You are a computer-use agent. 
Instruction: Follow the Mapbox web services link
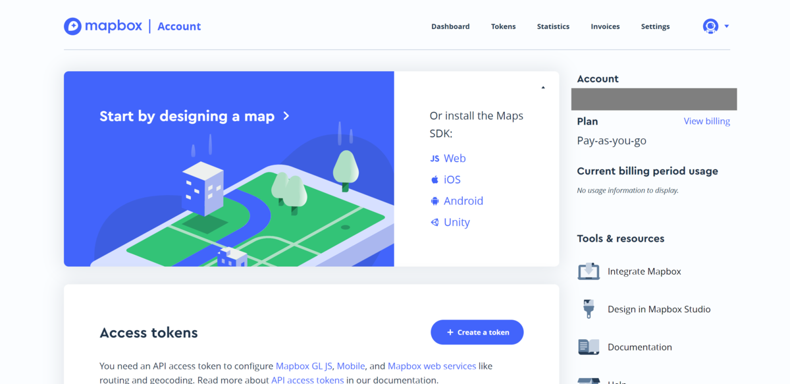(432, 366)
